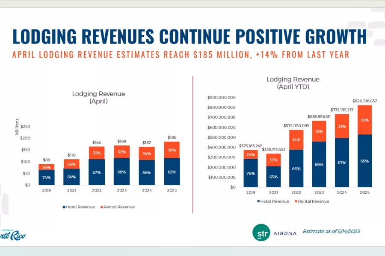The width and height of the screenshot is (385, 256).
Task: Click the $110 label above the 2021 bar
Action: point(71,155)
